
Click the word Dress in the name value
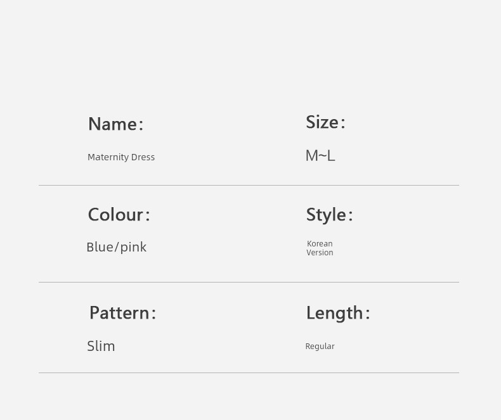pos(143,157)
